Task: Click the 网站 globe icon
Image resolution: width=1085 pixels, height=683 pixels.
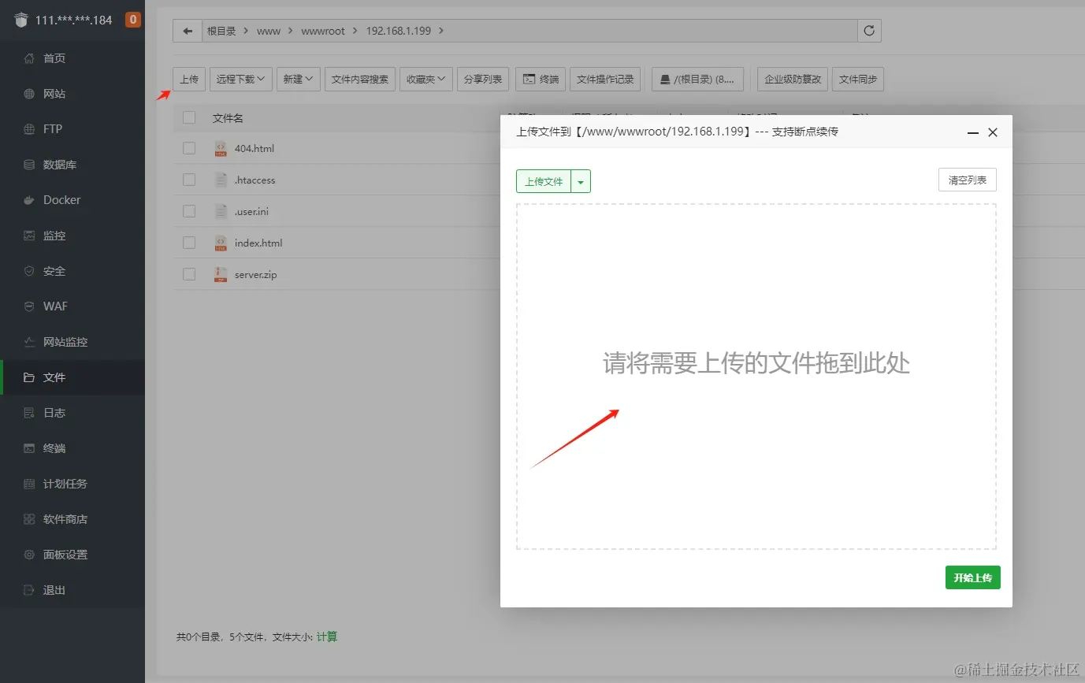Action: coord(29,94)
